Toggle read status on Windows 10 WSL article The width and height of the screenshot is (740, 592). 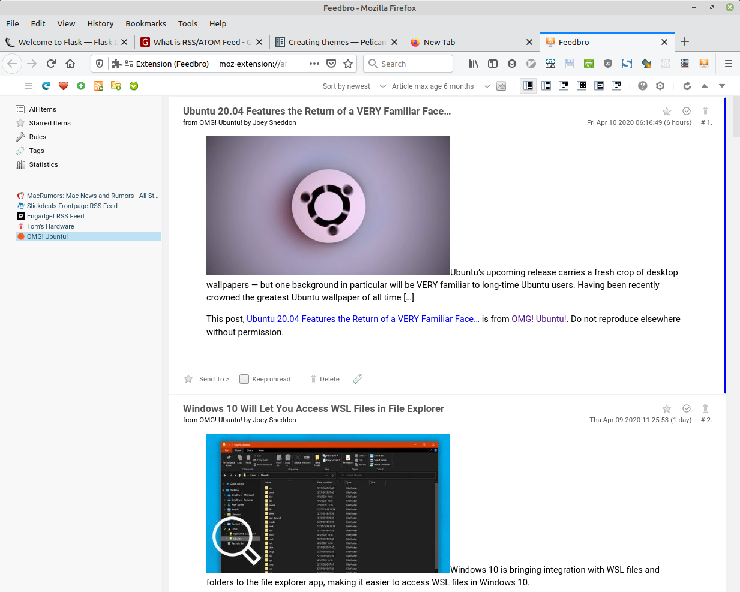(687, 408)
